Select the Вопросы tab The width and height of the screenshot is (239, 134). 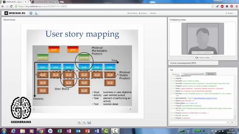(211, 74)
